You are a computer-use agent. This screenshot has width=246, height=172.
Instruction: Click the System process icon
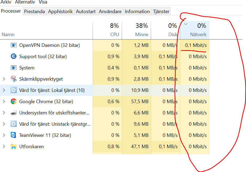point(13,68)
